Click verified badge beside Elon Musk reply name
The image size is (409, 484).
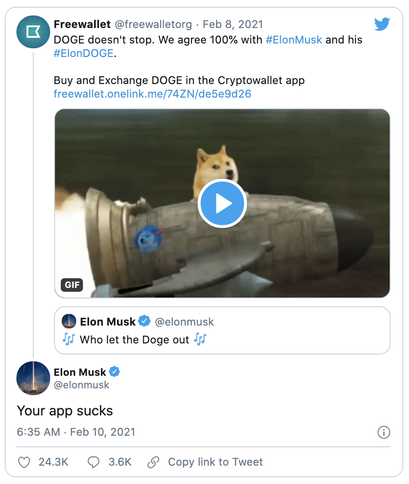click(114, 372)
